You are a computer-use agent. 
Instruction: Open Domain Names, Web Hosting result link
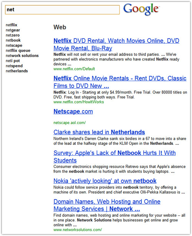(x=107, y=205)
